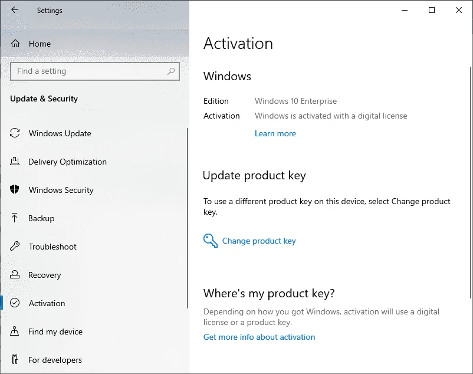The width and height of the screenshot is (473, 374).
Task: Focus the Find a setting box
Action: [x=95, y=71]
